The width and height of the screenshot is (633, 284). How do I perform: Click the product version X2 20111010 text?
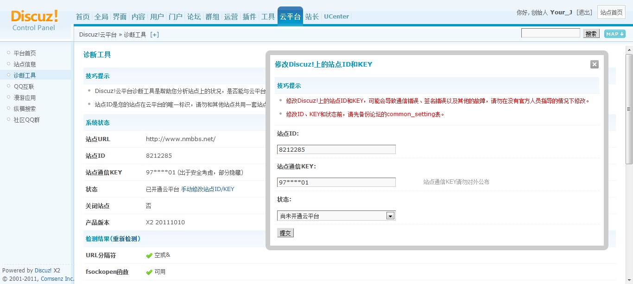pyautogui.click(x=165, y=222)
